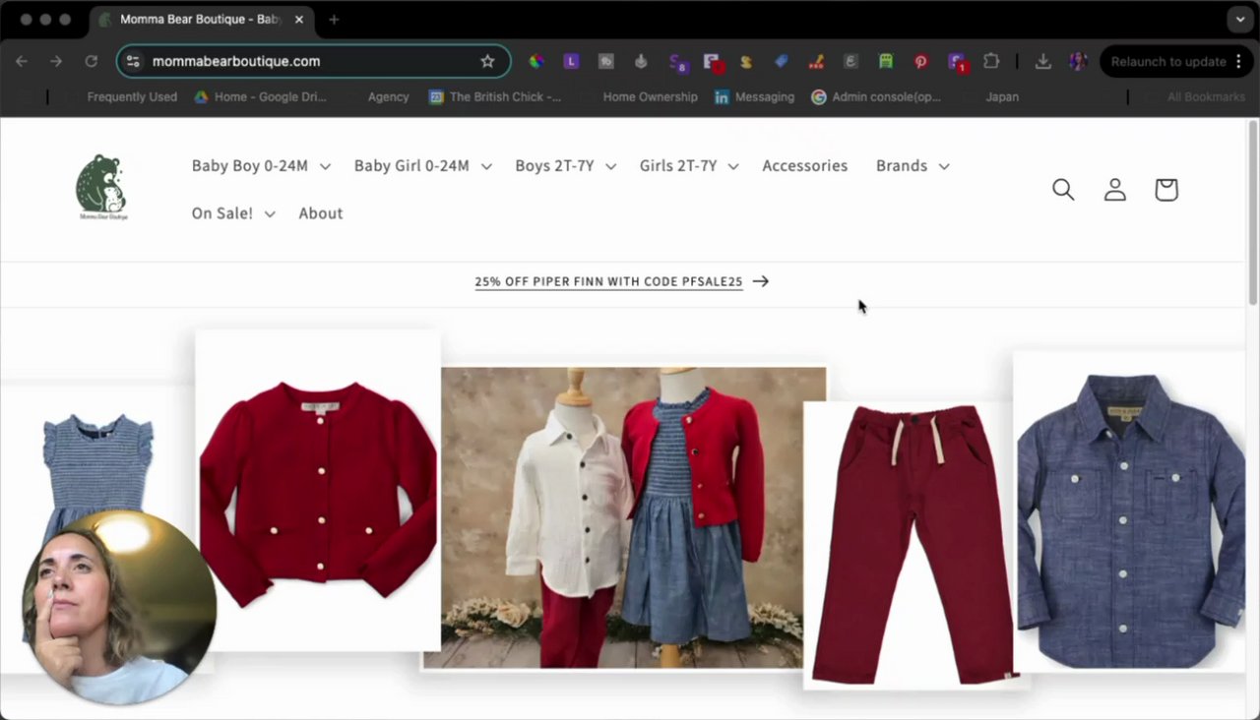Click the blue tag extension icon
This screenshot has height=720, width=1260.
tap(782, 61)
